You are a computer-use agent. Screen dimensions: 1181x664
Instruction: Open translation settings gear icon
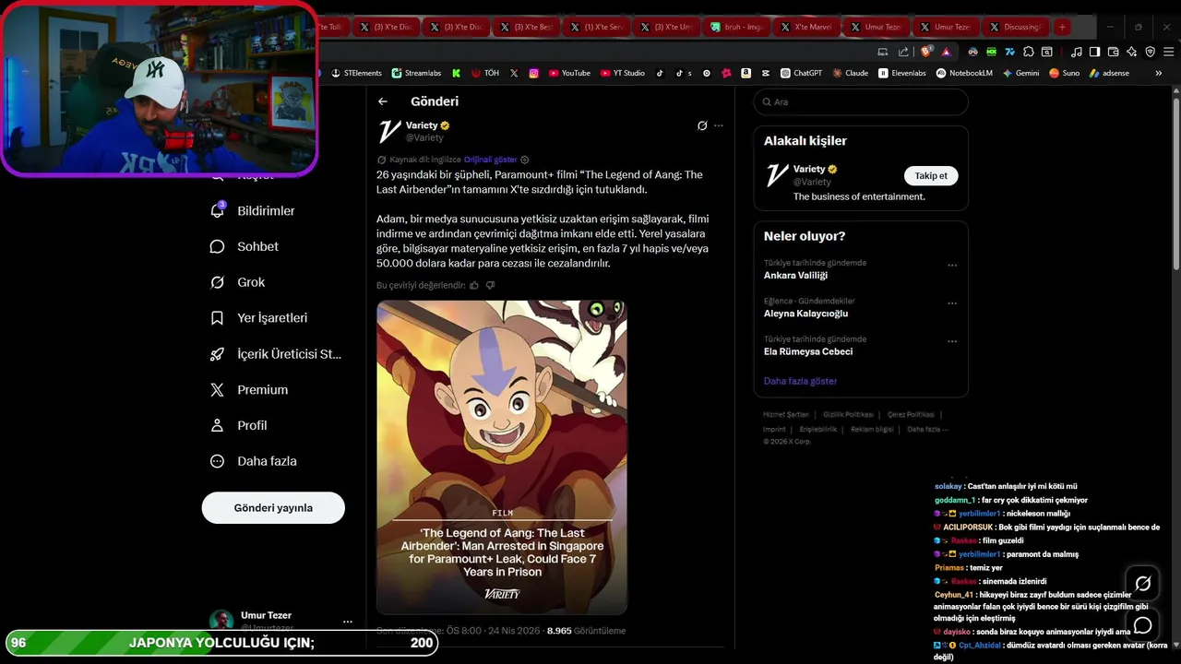[x=525, y=160]
